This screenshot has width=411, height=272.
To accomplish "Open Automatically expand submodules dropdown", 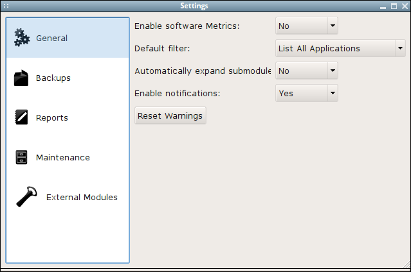I will [x=307, y=71].
